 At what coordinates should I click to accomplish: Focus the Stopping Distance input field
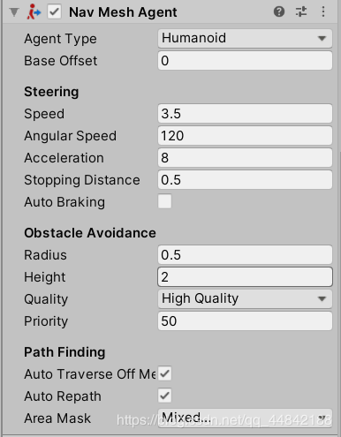(245, 180)
